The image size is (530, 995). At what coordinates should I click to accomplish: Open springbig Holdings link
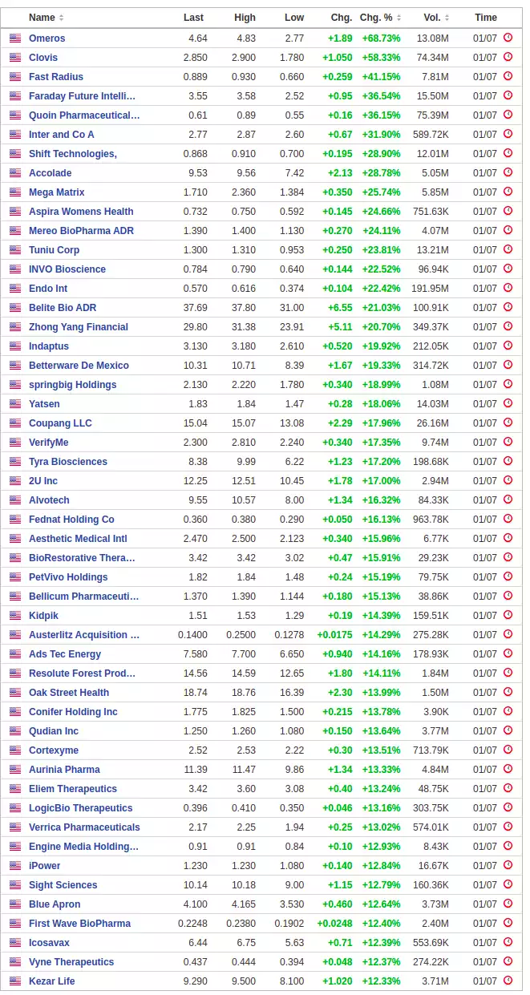click(73, 385)
